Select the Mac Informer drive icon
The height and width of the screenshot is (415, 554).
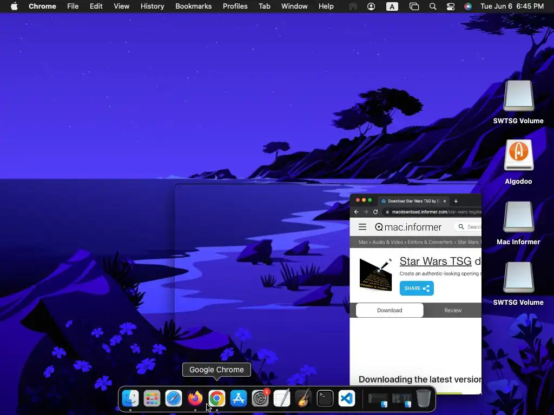point(518,217)
